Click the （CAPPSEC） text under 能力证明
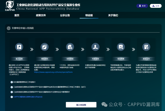 click(x=14, y=74)
